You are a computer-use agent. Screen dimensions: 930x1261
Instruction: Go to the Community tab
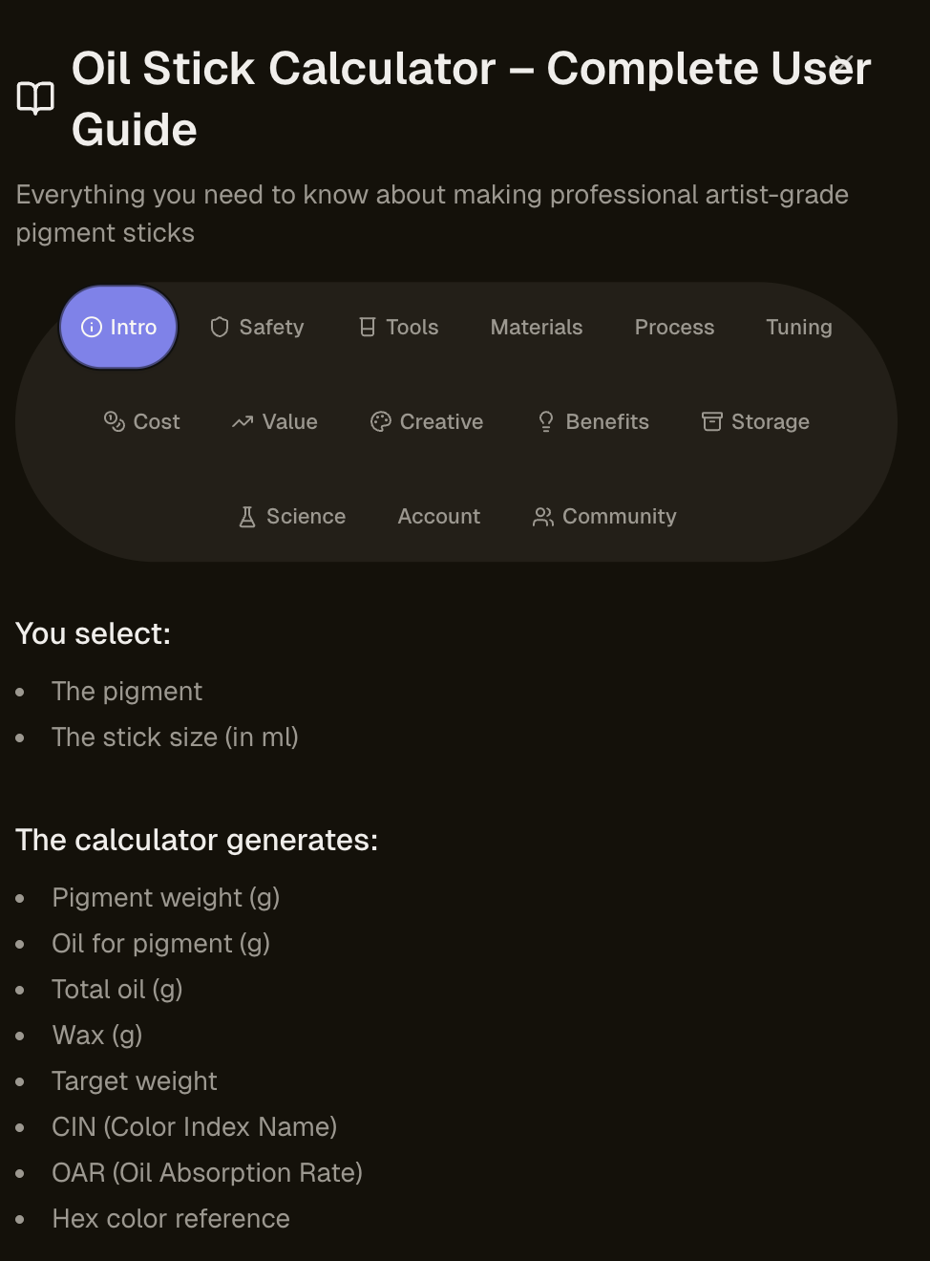pos(603,516)
